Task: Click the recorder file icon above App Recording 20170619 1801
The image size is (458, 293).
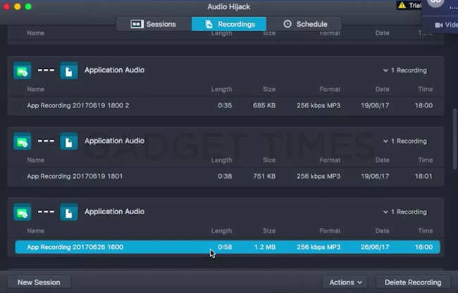Action: pyautogui.click(x=69, y=141)
